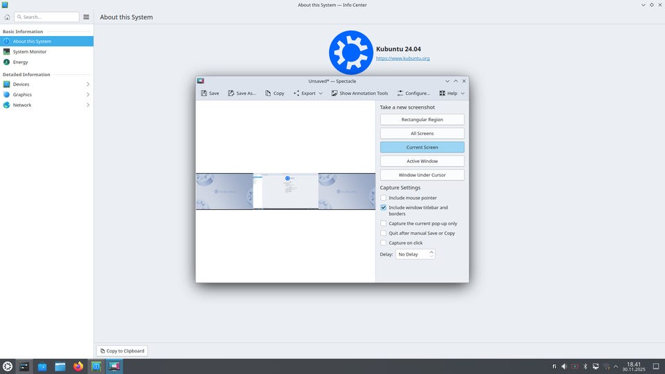
Task: Click Copy to Clipboard in Info Center
Action: coord(122,350)
